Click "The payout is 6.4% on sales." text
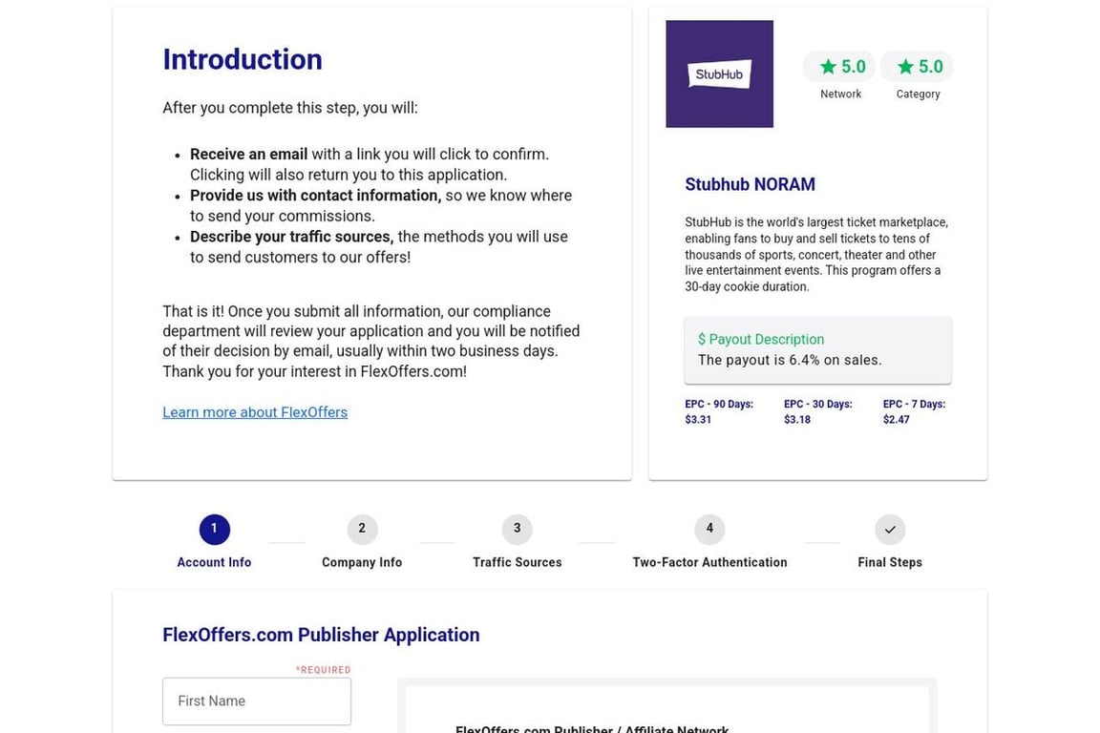 click(x=790, y=360)
